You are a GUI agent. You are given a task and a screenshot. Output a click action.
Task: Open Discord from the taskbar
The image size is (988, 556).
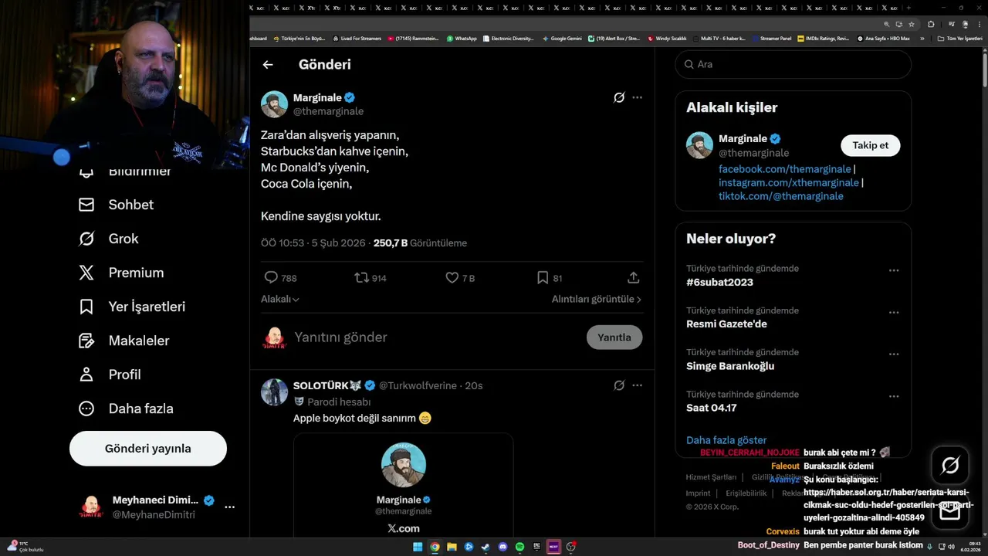tap(502, 547)
